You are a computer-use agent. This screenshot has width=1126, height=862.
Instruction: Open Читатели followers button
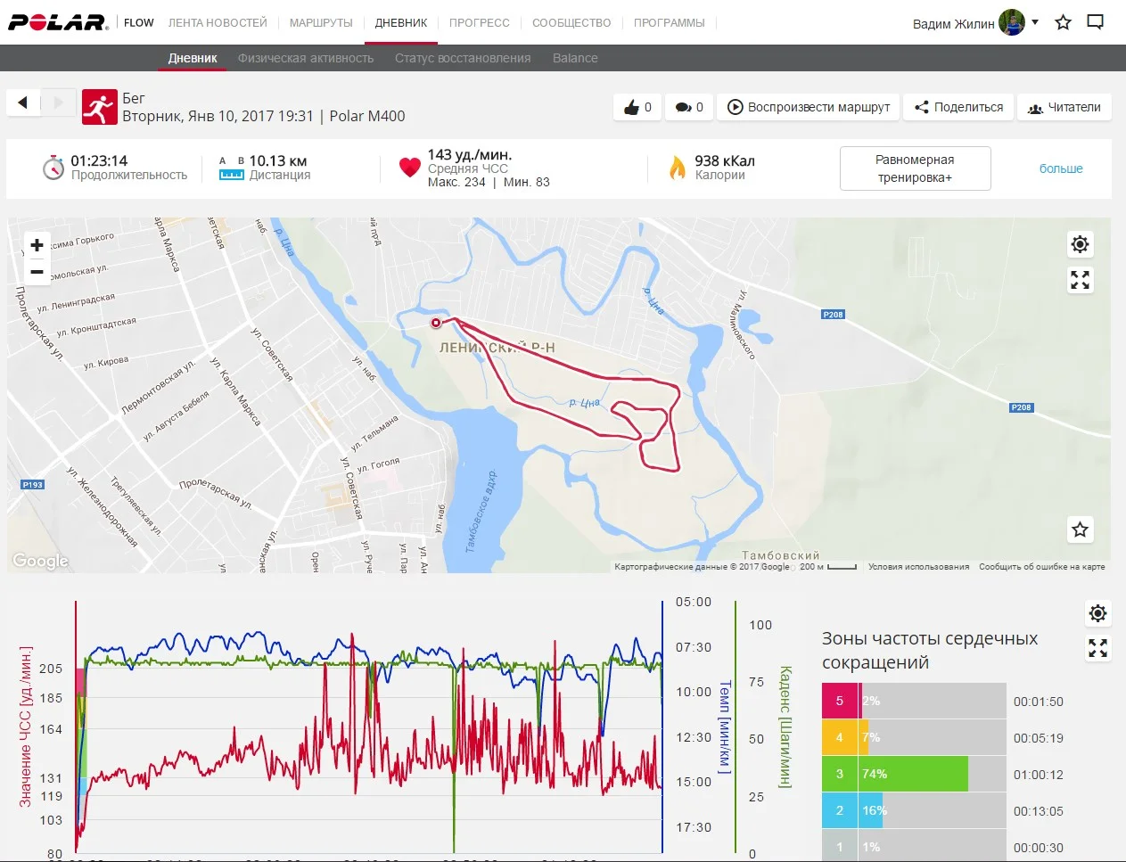(1064, 107)
